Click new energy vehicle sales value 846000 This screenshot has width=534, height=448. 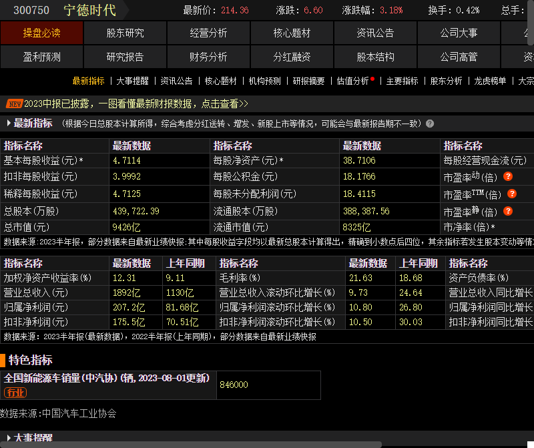tap(234, 385)
